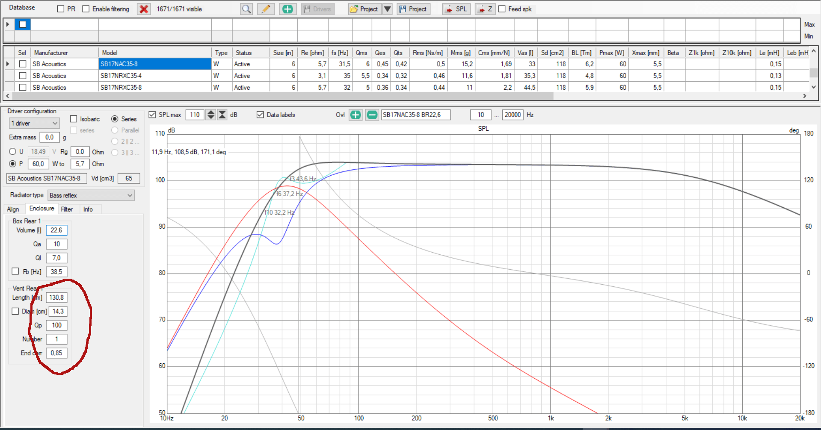Select the SB17NRXC35-4 model cell
This screenshot has height=430, width=821.
tap(155, 76)
